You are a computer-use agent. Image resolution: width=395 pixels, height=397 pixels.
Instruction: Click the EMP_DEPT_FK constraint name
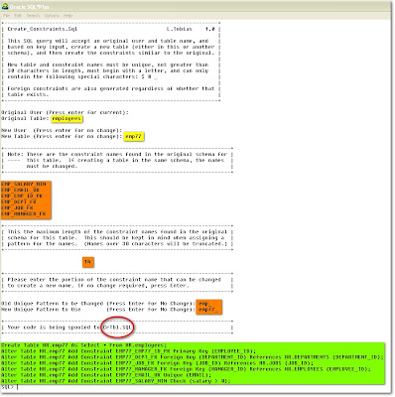tap(19, 201)
